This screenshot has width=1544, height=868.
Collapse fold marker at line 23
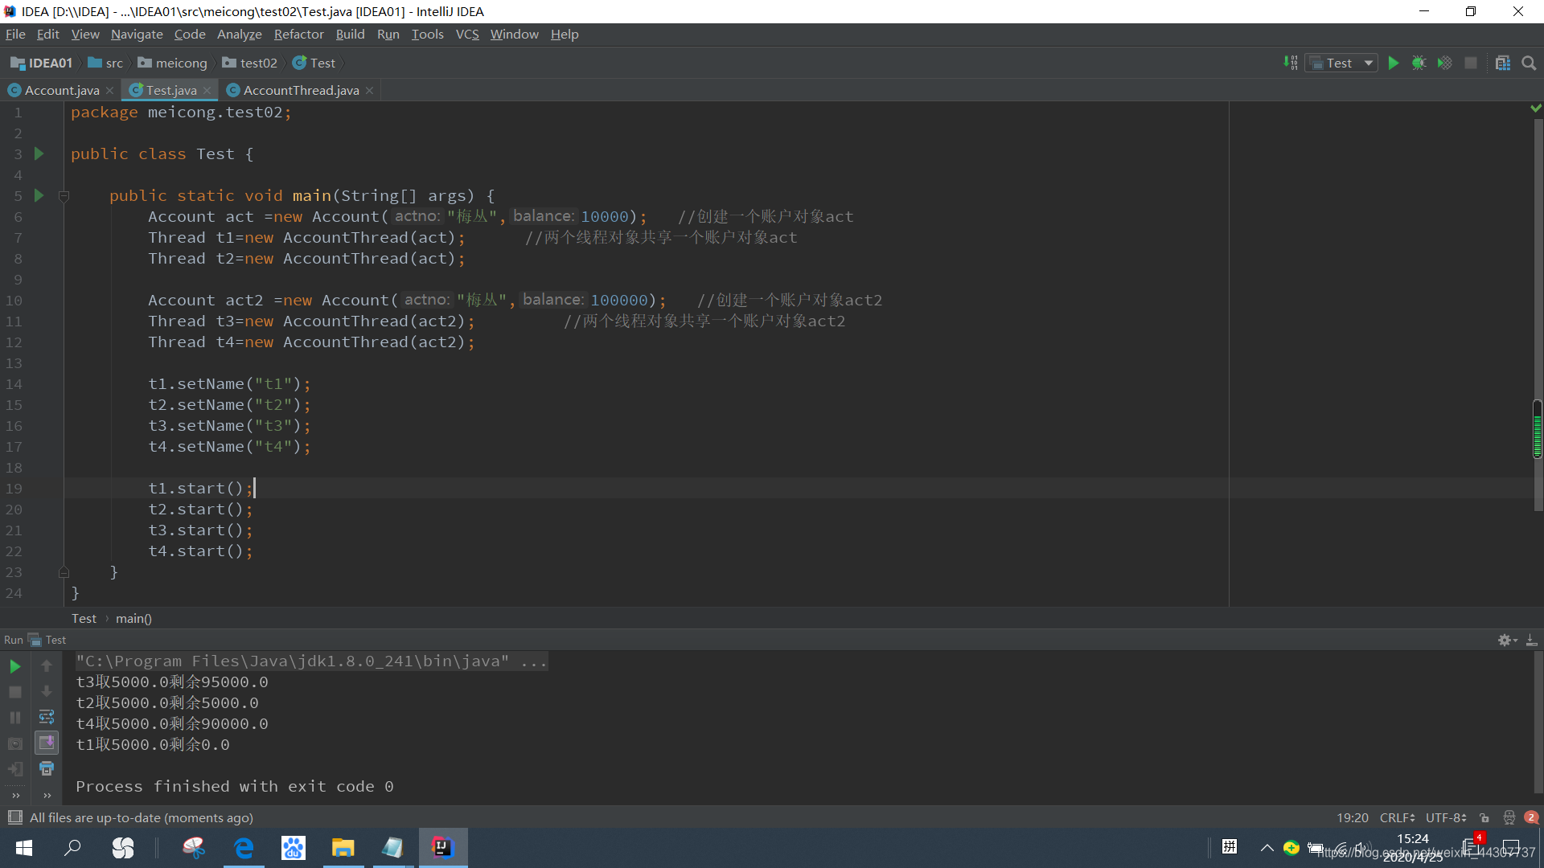point(64,572)
